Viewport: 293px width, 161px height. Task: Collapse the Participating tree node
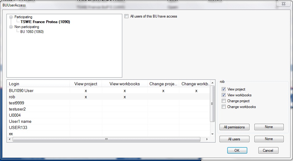point(11,17)
